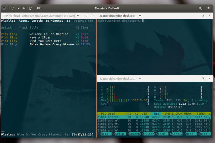Viewport: 215px width, 143px height.
Task: Sort htop by TIME+ column header
Action: click(201, 114)
